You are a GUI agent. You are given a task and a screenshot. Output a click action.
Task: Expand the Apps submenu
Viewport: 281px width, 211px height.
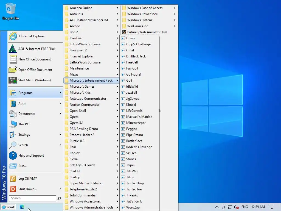pyautogui.click(x=35, y=103)
